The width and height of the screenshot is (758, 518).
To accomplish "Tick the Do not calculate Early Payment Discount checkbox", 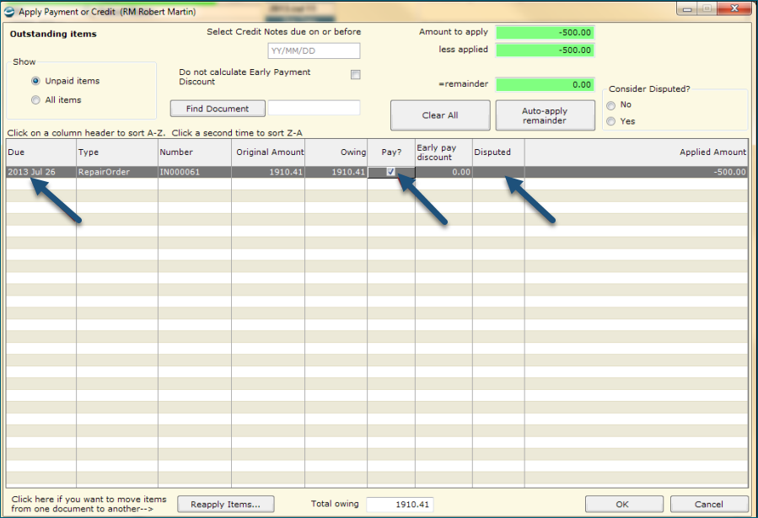I will pos(356,74).
